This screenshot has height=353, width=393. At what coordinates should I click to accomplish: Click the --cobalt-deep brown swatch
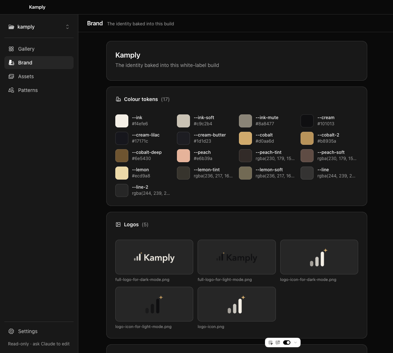point(122,156)
